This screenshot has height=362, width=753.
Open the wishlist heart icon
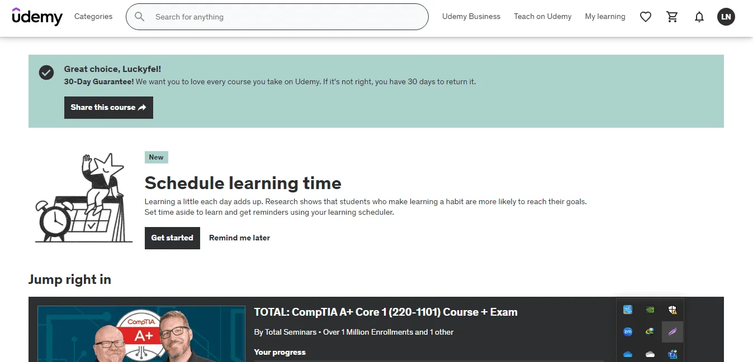click(646, 17)
